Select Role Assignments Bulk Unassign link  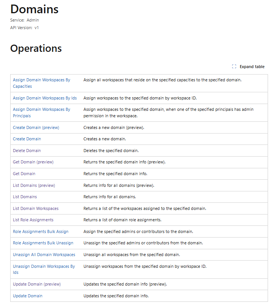pos(43,243)
